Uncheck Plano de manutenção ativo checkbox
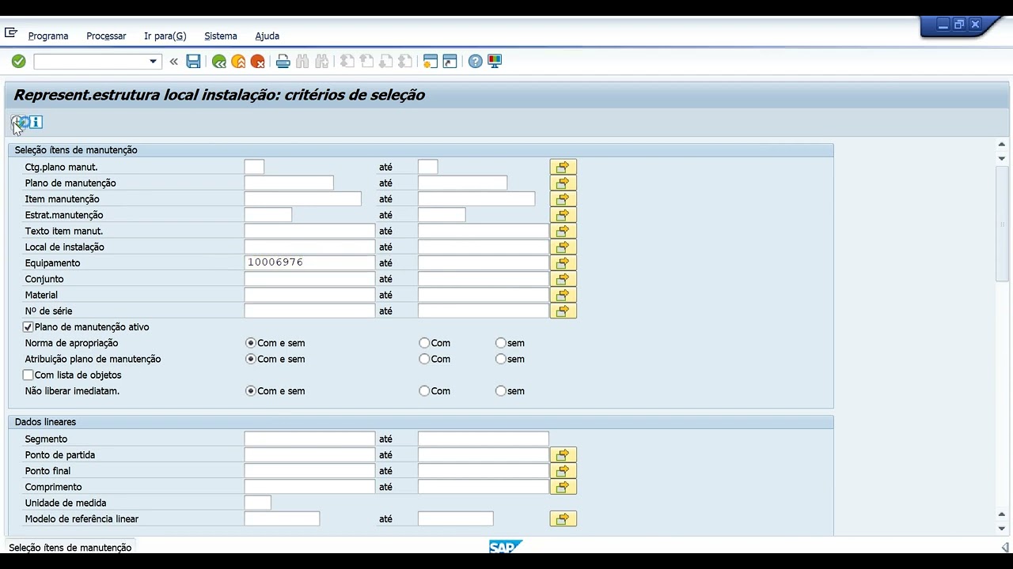The width and height of the screenshot is (1013, 569). 28,327
